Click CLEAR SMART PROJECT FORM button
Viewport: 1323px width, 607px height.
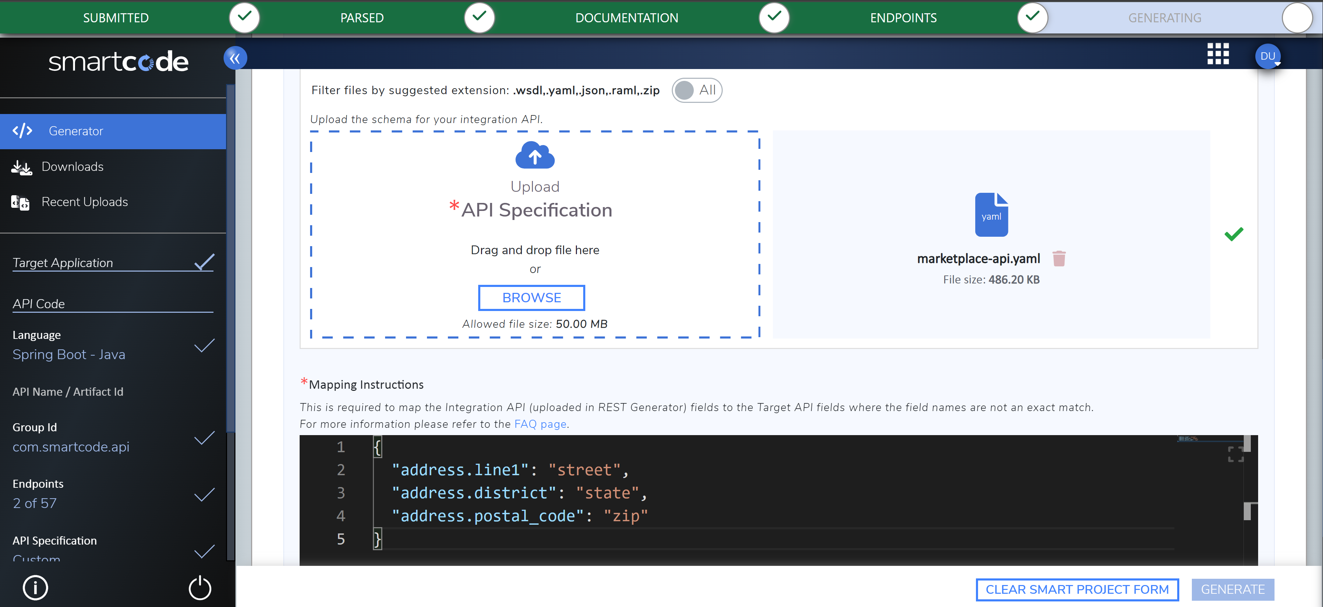pos(1077,590)
